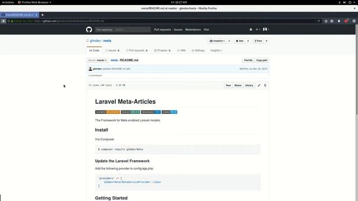
Task: Click the Copy path button
Action: pos(262,60)
